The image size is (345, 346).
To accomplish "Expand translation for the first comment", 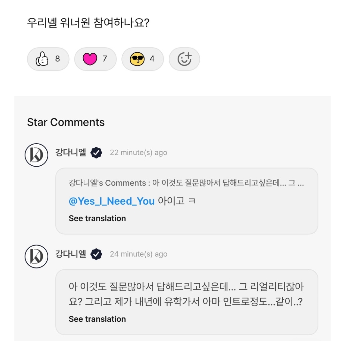I will (x=97, y=218).
